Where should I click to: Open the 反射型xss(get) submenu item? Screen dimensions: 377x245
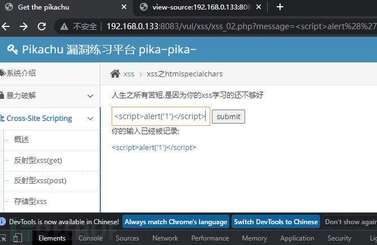(38, 160)
